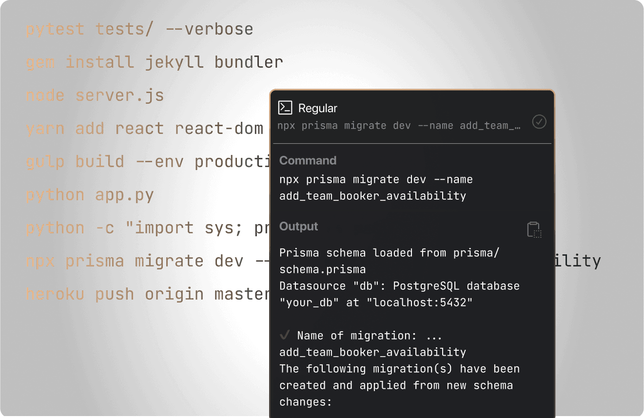Image resolution: width=644 pixels, height=418 pixels.
Task: Click 'created and applied from new schema' line
Action: (x=396, y=385)
